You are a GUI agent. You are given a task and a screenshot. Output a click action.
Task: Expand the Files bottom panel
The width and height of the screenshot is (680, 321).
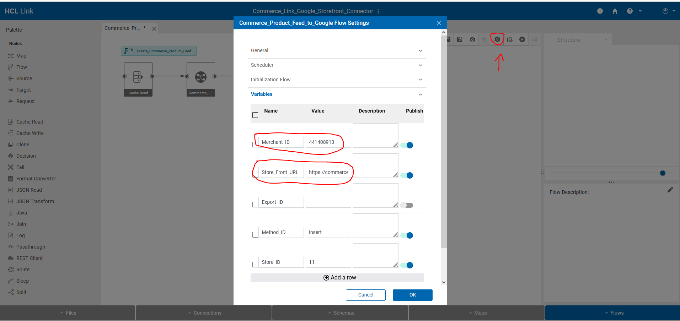(x=68, y=313)
